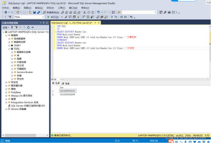Screen dimensions: 211x143
Task: Click the Parse query checkmark icon
Action: click(x=66, y=17)
